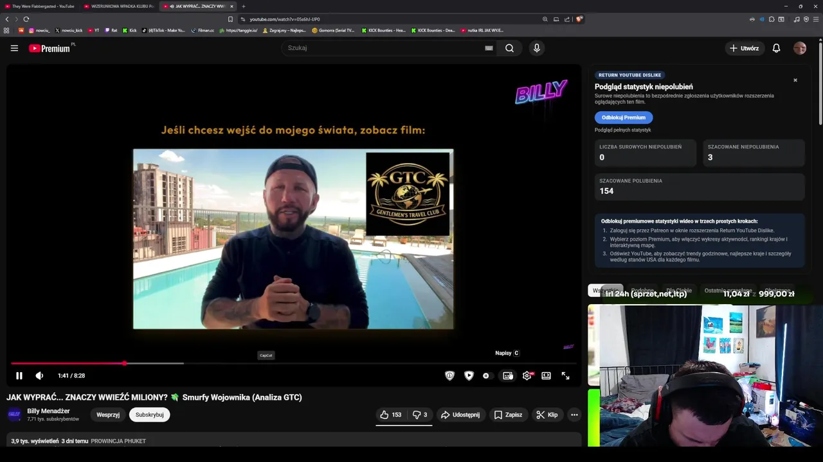Open the nowciu_kick X bookmark
Screen dimensions: 823x462
[x=69, y=30]
